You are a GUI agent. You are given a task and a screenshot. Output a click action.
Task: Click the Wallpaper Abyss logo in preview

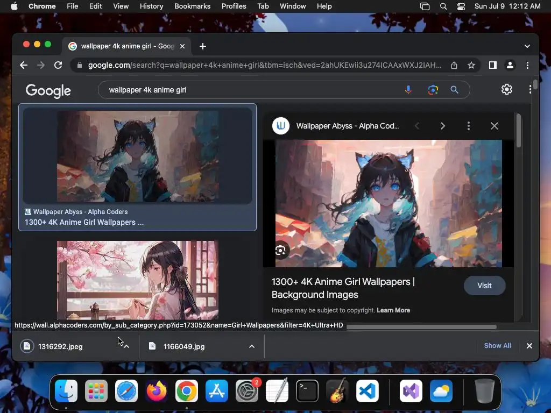click(281, 126)
